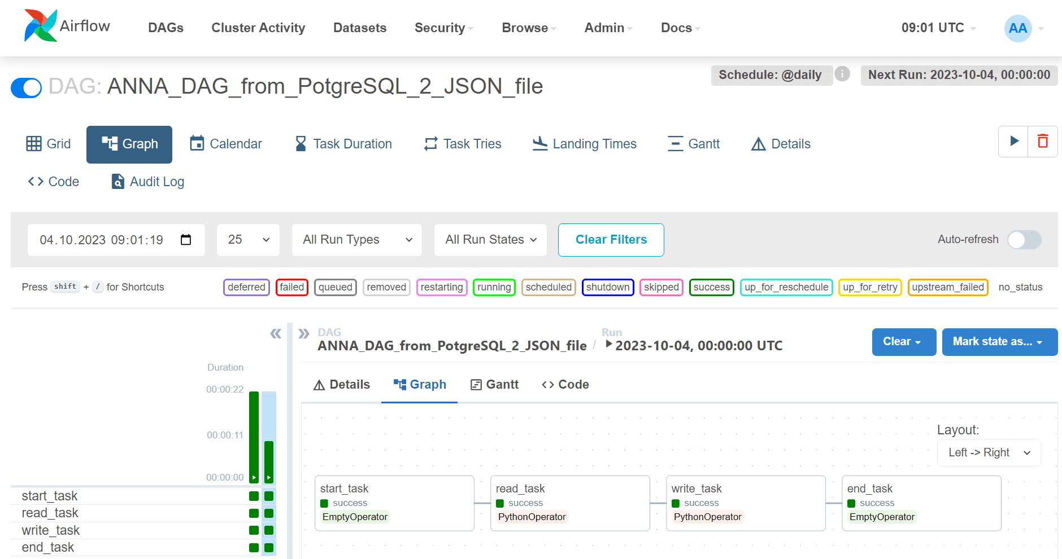Open the AA user avatar menu

1018,28
